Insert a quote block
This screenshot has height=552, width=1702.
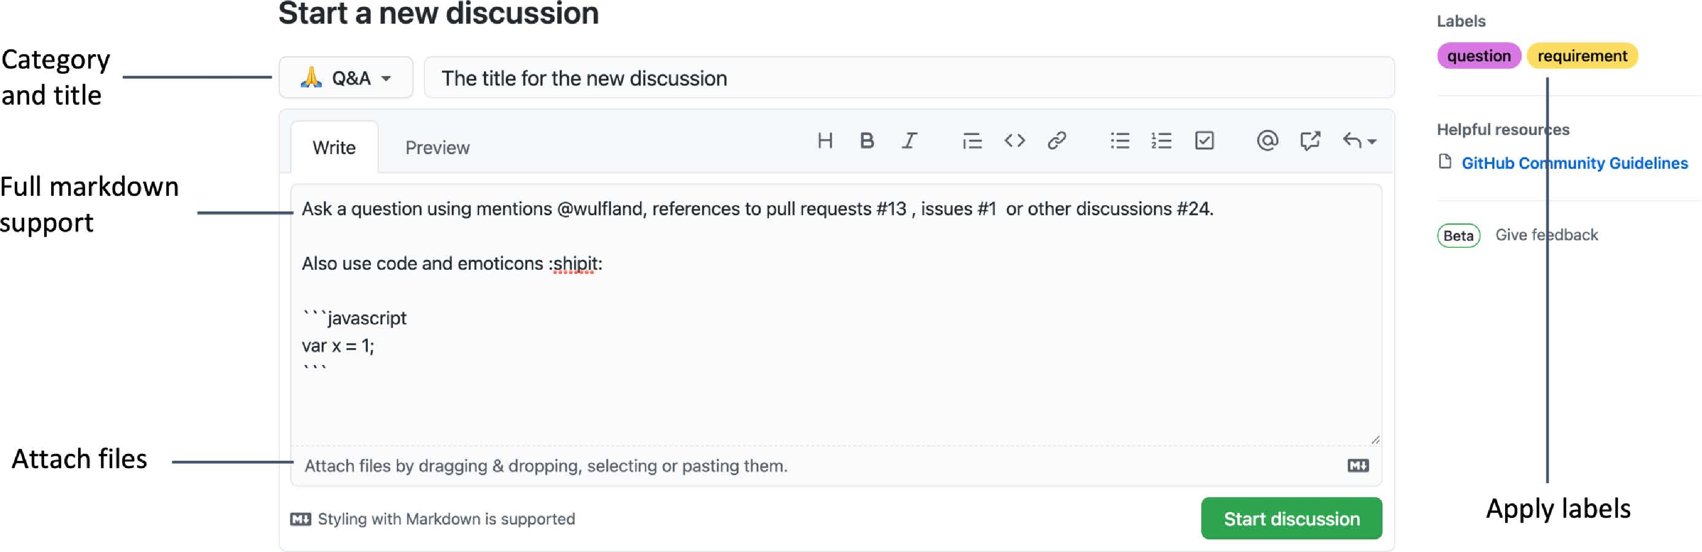coord(972,141)
